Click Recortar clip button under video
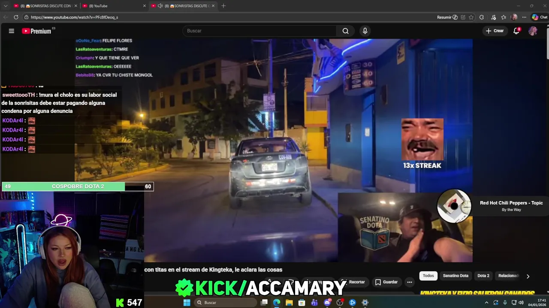 353,282
